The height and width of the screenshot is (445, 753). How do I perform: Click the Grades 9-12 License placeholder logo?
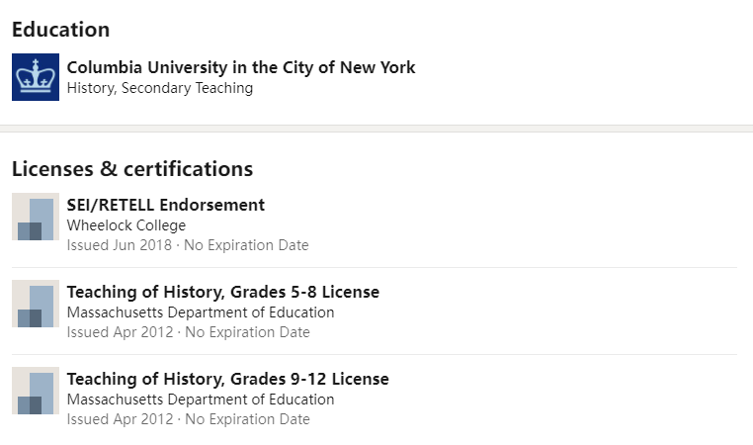(36, 391)
